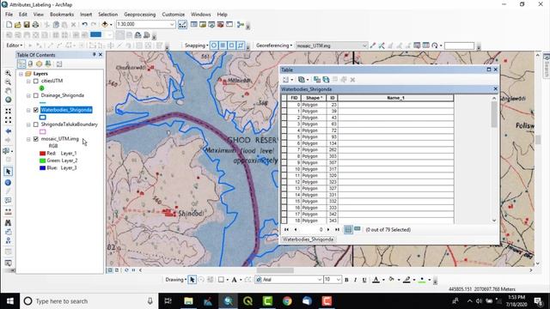Switch to List By Source view
The image size is (550, 309).
(31, 64)
